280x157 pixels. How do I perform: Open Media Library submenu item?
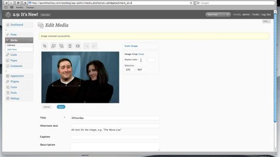point(11,45)
